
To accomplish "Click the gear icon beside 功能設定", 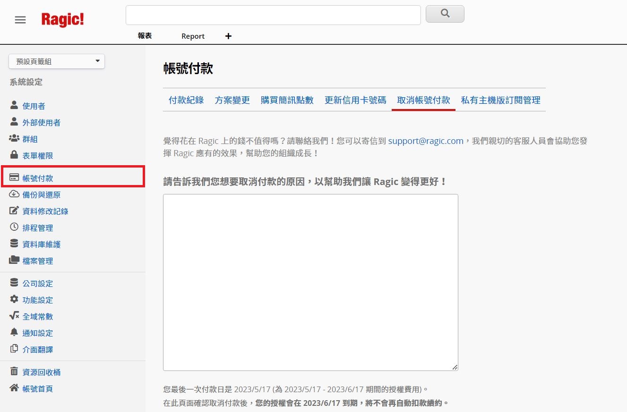I will coord(14,299).
